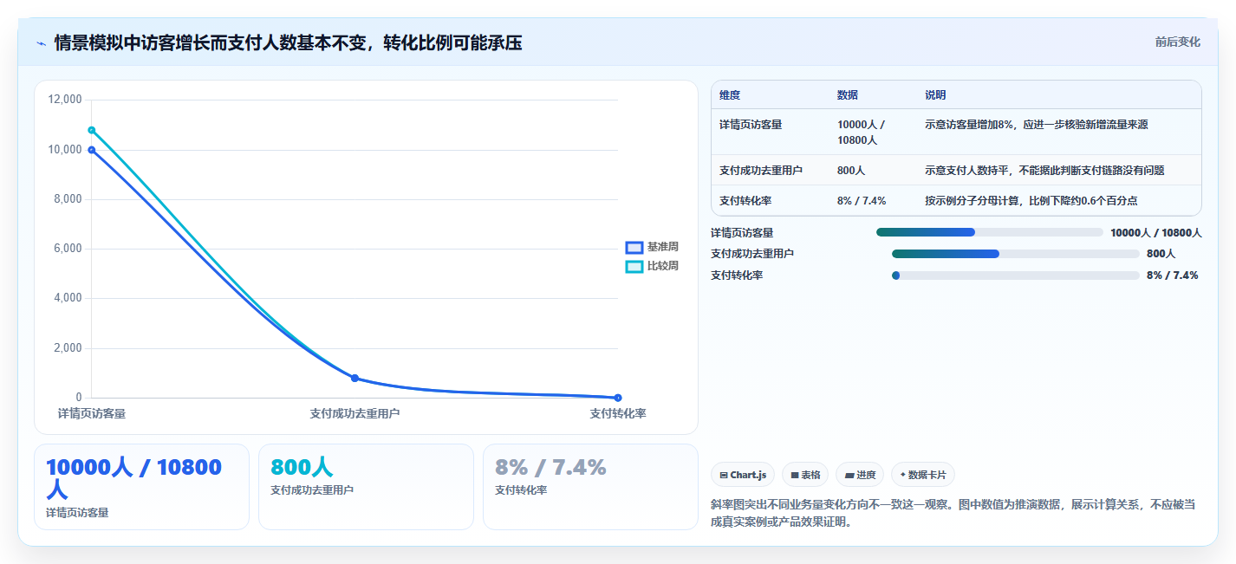The width and height of the screenshot is (1236, 564).
Task: Click the chart point above 支付转化率
Action: (618, 398)
